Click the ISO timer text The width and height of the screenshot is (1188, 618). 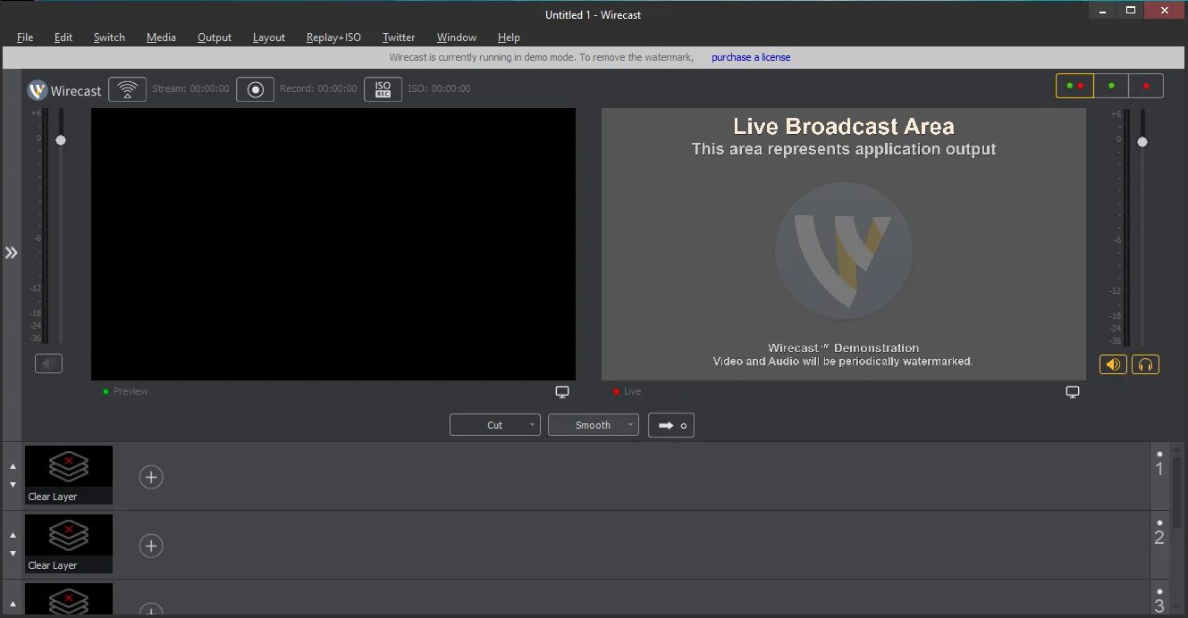click(x=439, y=89)
